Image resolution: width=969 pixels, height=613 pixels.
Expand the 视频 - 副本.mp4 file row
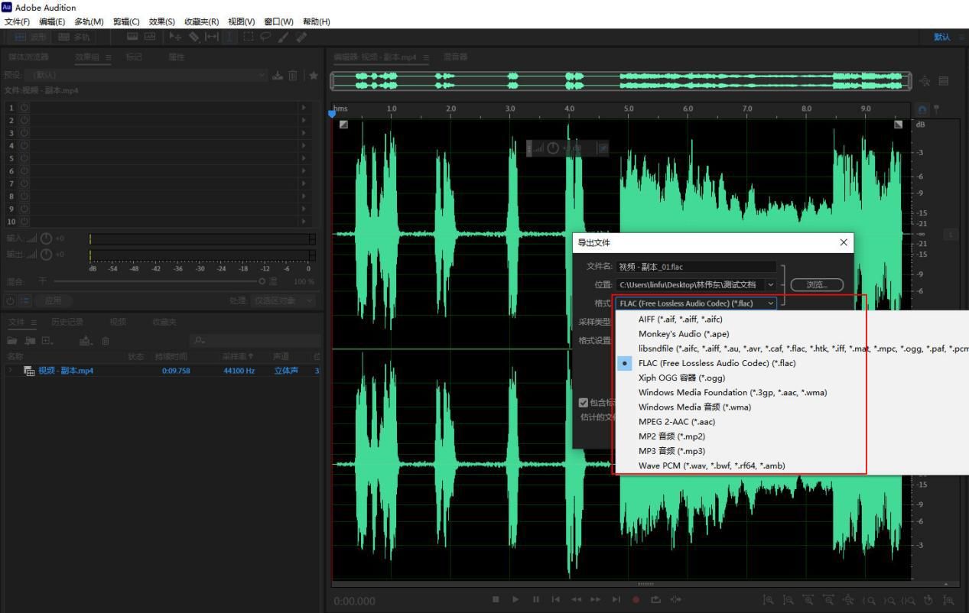pyautogui.click(x=11, y=371)
